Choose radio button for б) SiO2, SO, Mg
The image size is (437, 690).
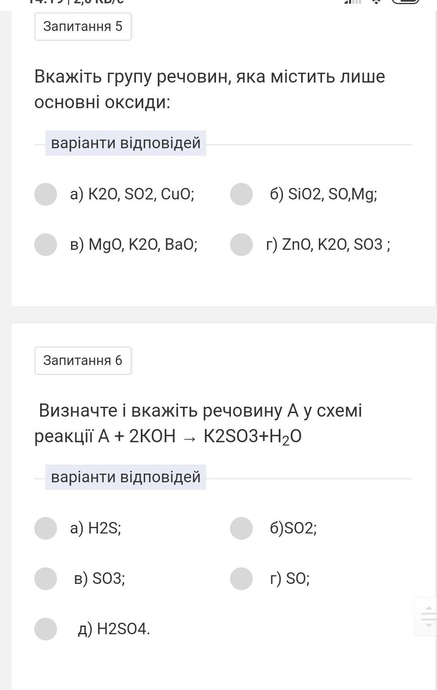[x=241, y=194]
